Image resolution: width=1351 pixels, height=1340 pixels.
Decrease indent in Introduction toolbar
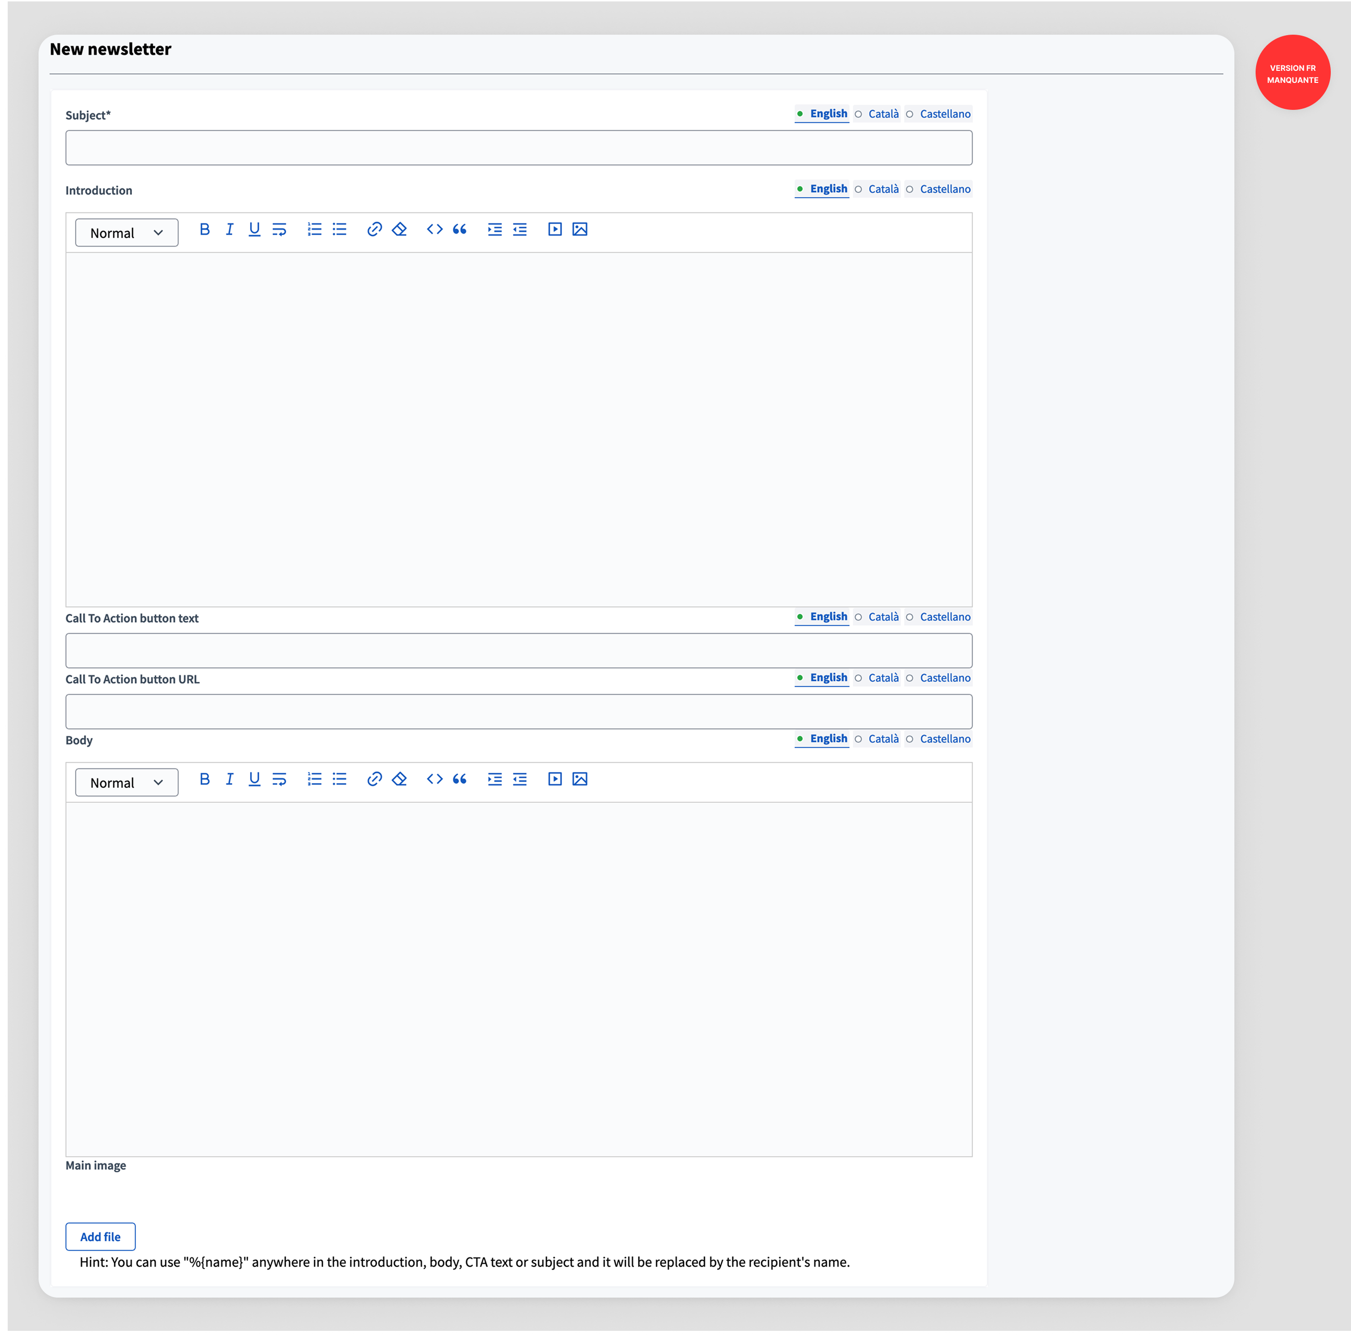click(x=519, y=229)
